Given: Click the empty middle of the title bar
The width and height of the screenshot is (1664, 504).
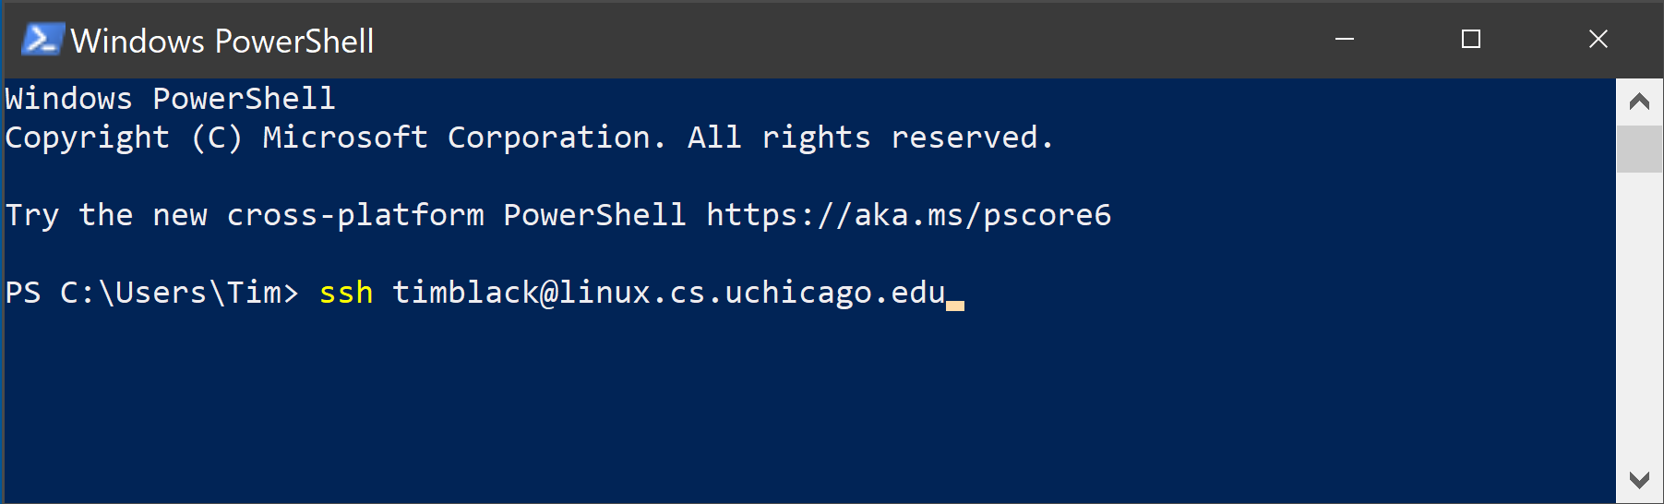Looking at the screenshot, I should [x=831, y=40].
